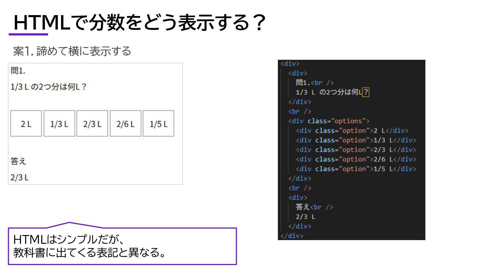485x272 pixels.
Task: Select the "1/3 L" answer option box
Action: [x=59, y=124]
